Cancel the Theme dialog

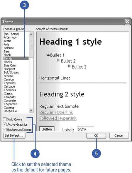pyautogui.click(x=119, y=136)
